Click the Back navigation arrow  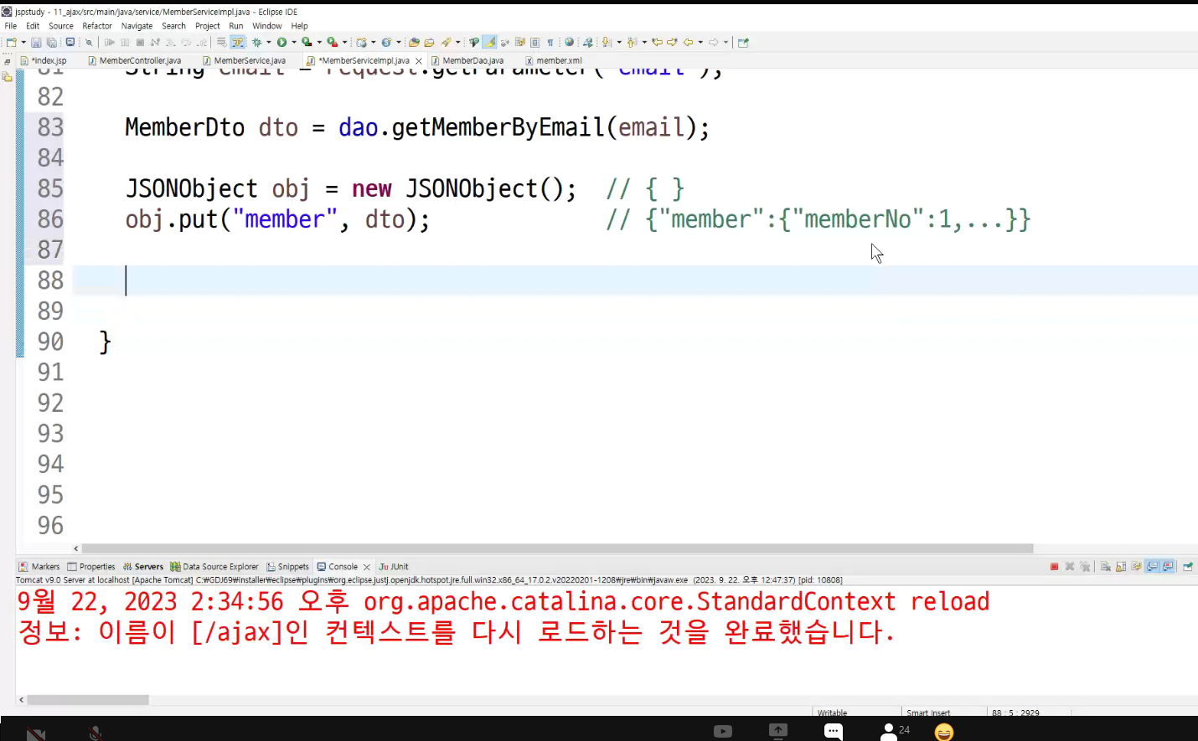[688, 42]
